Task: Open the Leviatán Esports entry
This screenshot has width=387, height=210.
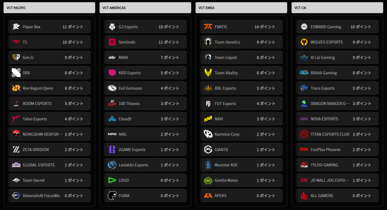Action: [x=146, y=165]
